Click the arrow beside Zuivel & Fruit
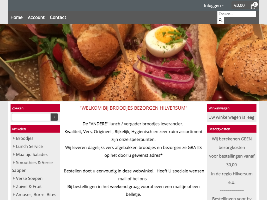Image resolution: width=267 pixels, height=200 pixels. click(x=14, y=186)
